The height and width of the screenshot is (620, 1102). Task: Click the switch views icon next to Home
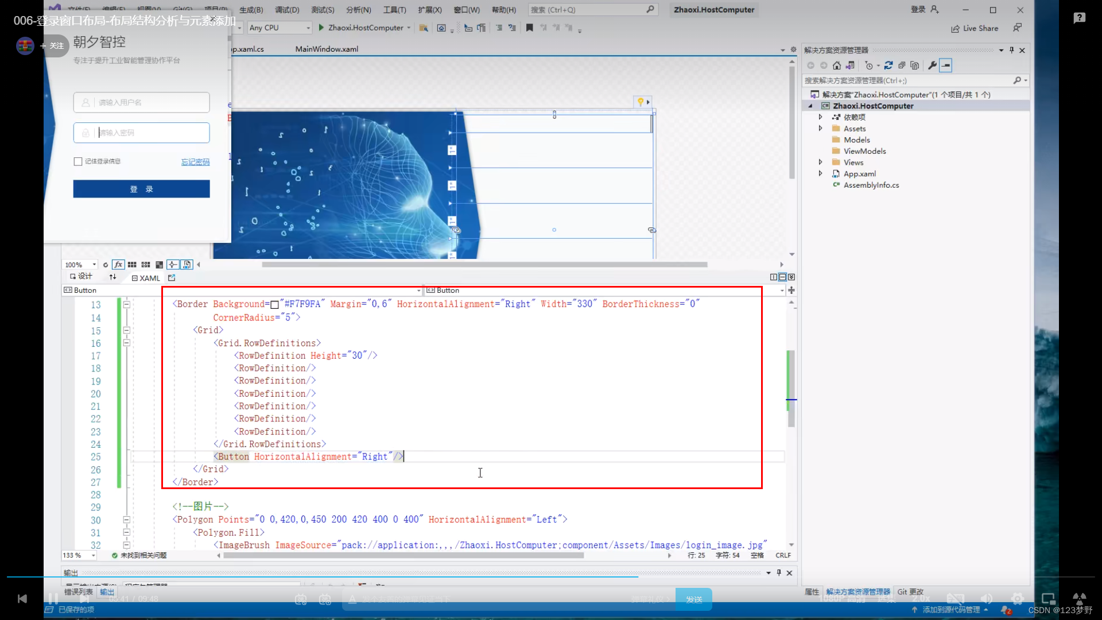pos(850,65)
